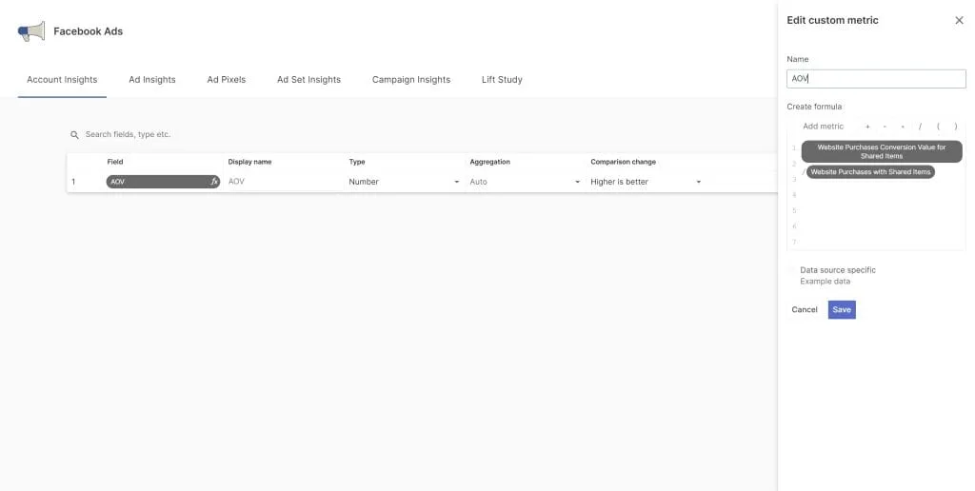Switch to the Account Insights tab
This screenshot has height=491, width=975.
(62, 80)
